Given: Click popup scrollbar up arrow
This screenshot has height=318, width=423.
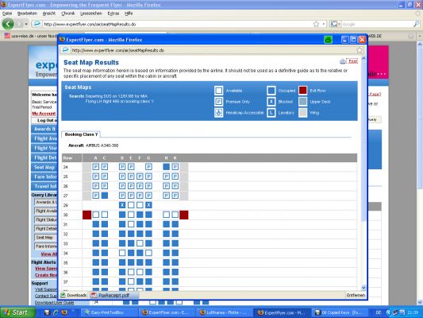Looking at the screenshot, I should (x=363, y=59).
